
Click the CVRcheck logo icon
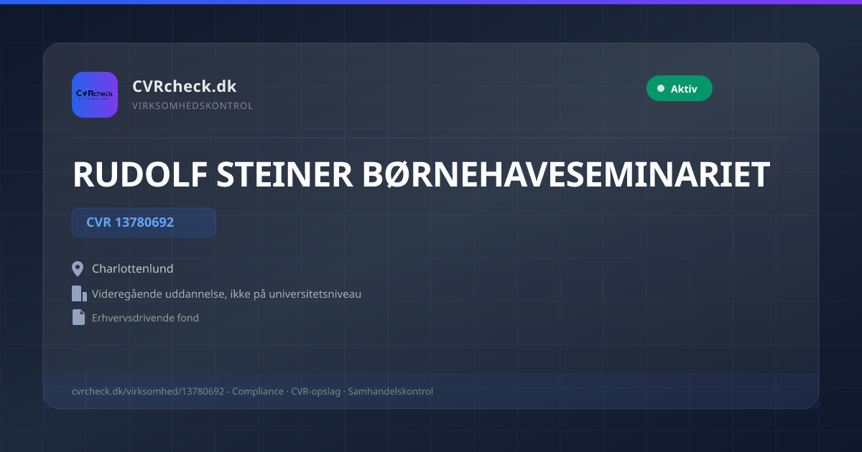95,95
